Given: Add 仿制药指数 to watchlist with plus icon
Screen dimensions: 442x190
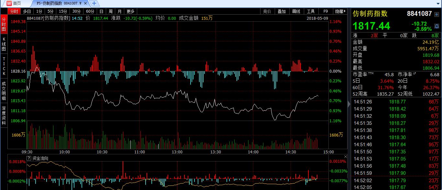Looking at the screenshot, I should (437, 14).
